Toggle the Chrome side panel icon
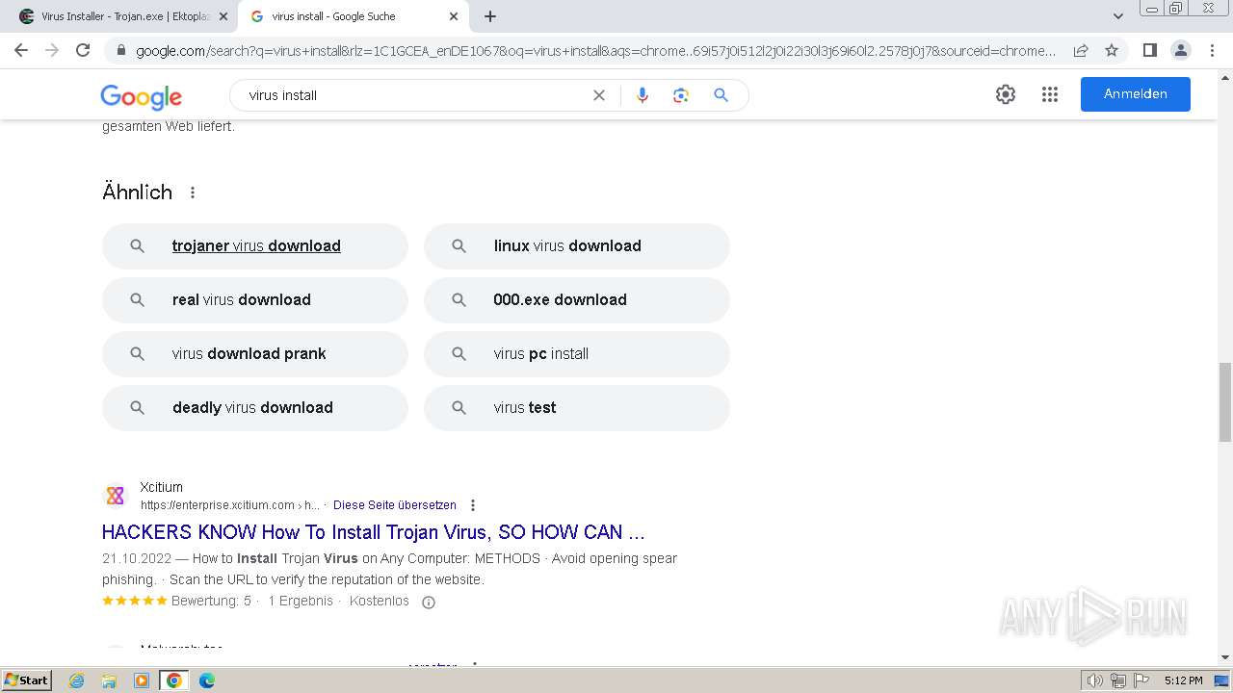Screen dimensions: 1233x693 point(1149,50)
